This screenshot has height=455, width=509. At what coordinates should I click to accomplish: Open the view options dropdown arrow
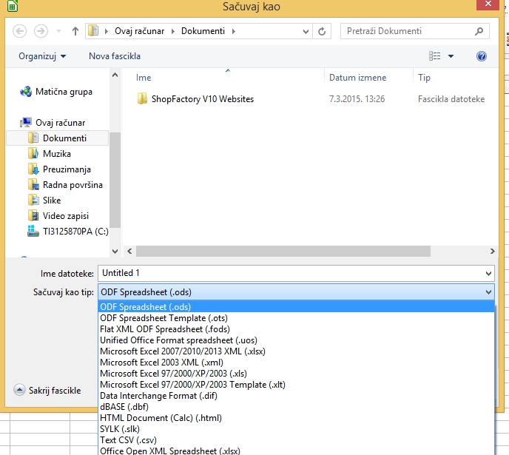pos(451,56)
